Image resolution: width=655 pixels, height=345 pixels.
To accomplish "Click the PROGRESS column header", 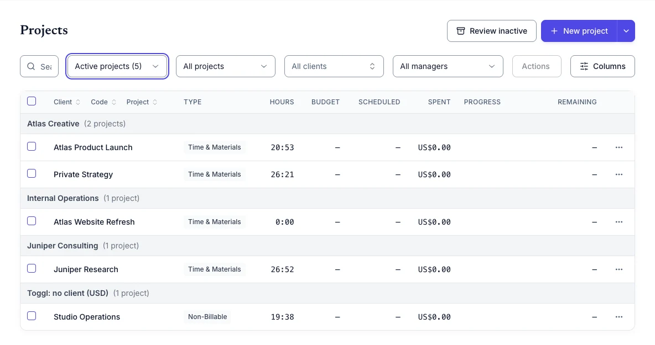I will [482, 102].
